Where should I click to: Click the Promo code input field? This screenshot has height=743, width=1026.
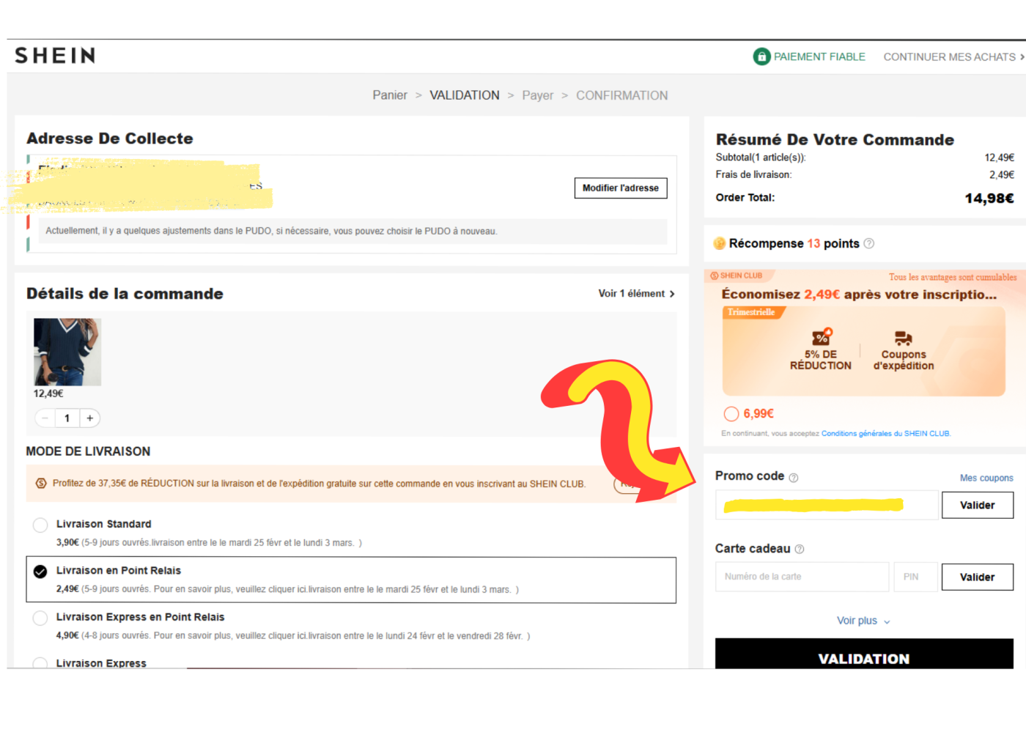pos(827,505)
